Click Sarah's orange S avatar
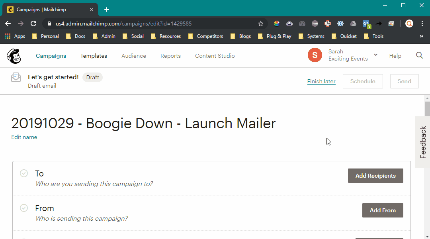The height and width of the screenshot is (239, 430). pyautogui.click(x=315, y=55)
